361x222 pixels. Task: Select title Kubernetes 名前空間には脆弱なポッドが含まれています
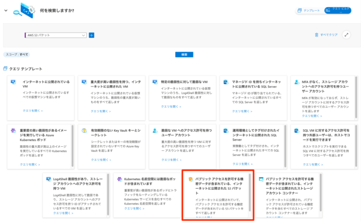coord(149,181)
